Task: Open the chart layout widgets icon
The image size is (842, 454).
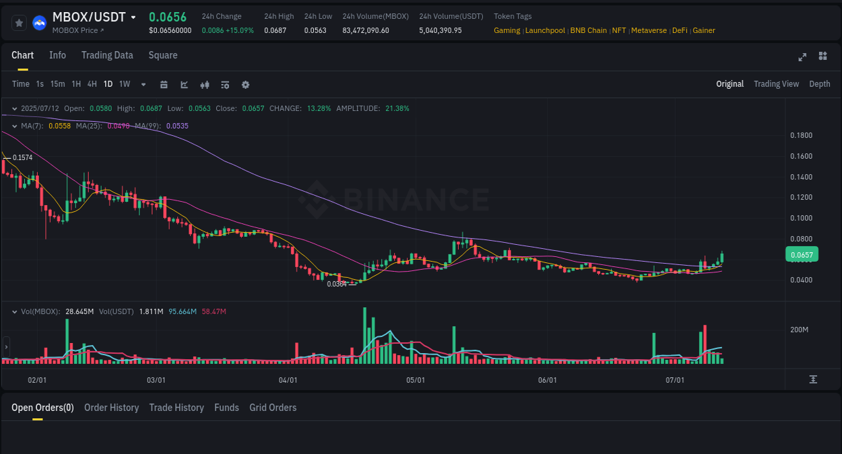Action: coord(822,57)
